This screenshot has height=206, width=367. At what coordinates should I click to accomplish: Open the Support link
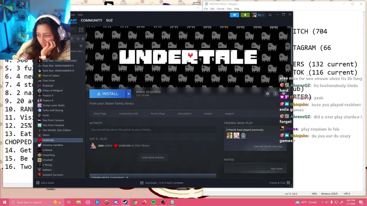[x=229, y=114]
